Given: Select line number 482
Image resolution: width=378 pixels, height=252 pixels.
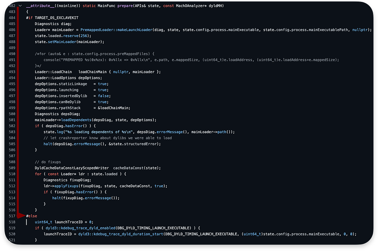Looking at the screenshot, I should [x=12, y=6].
